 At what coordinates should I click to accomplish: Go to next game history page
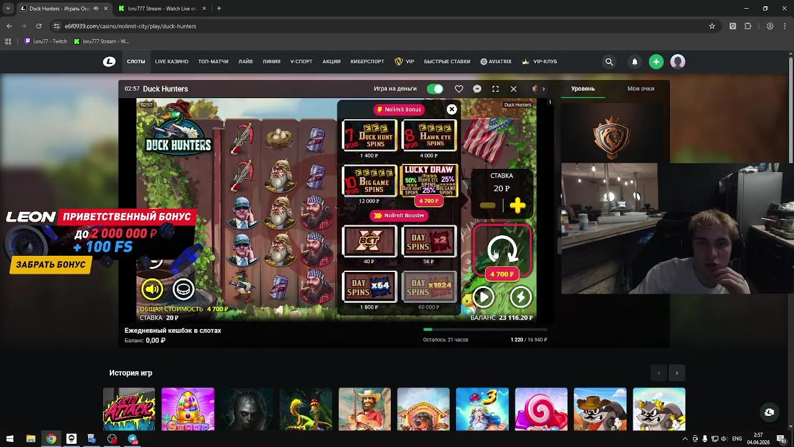[x=677, y=373]
